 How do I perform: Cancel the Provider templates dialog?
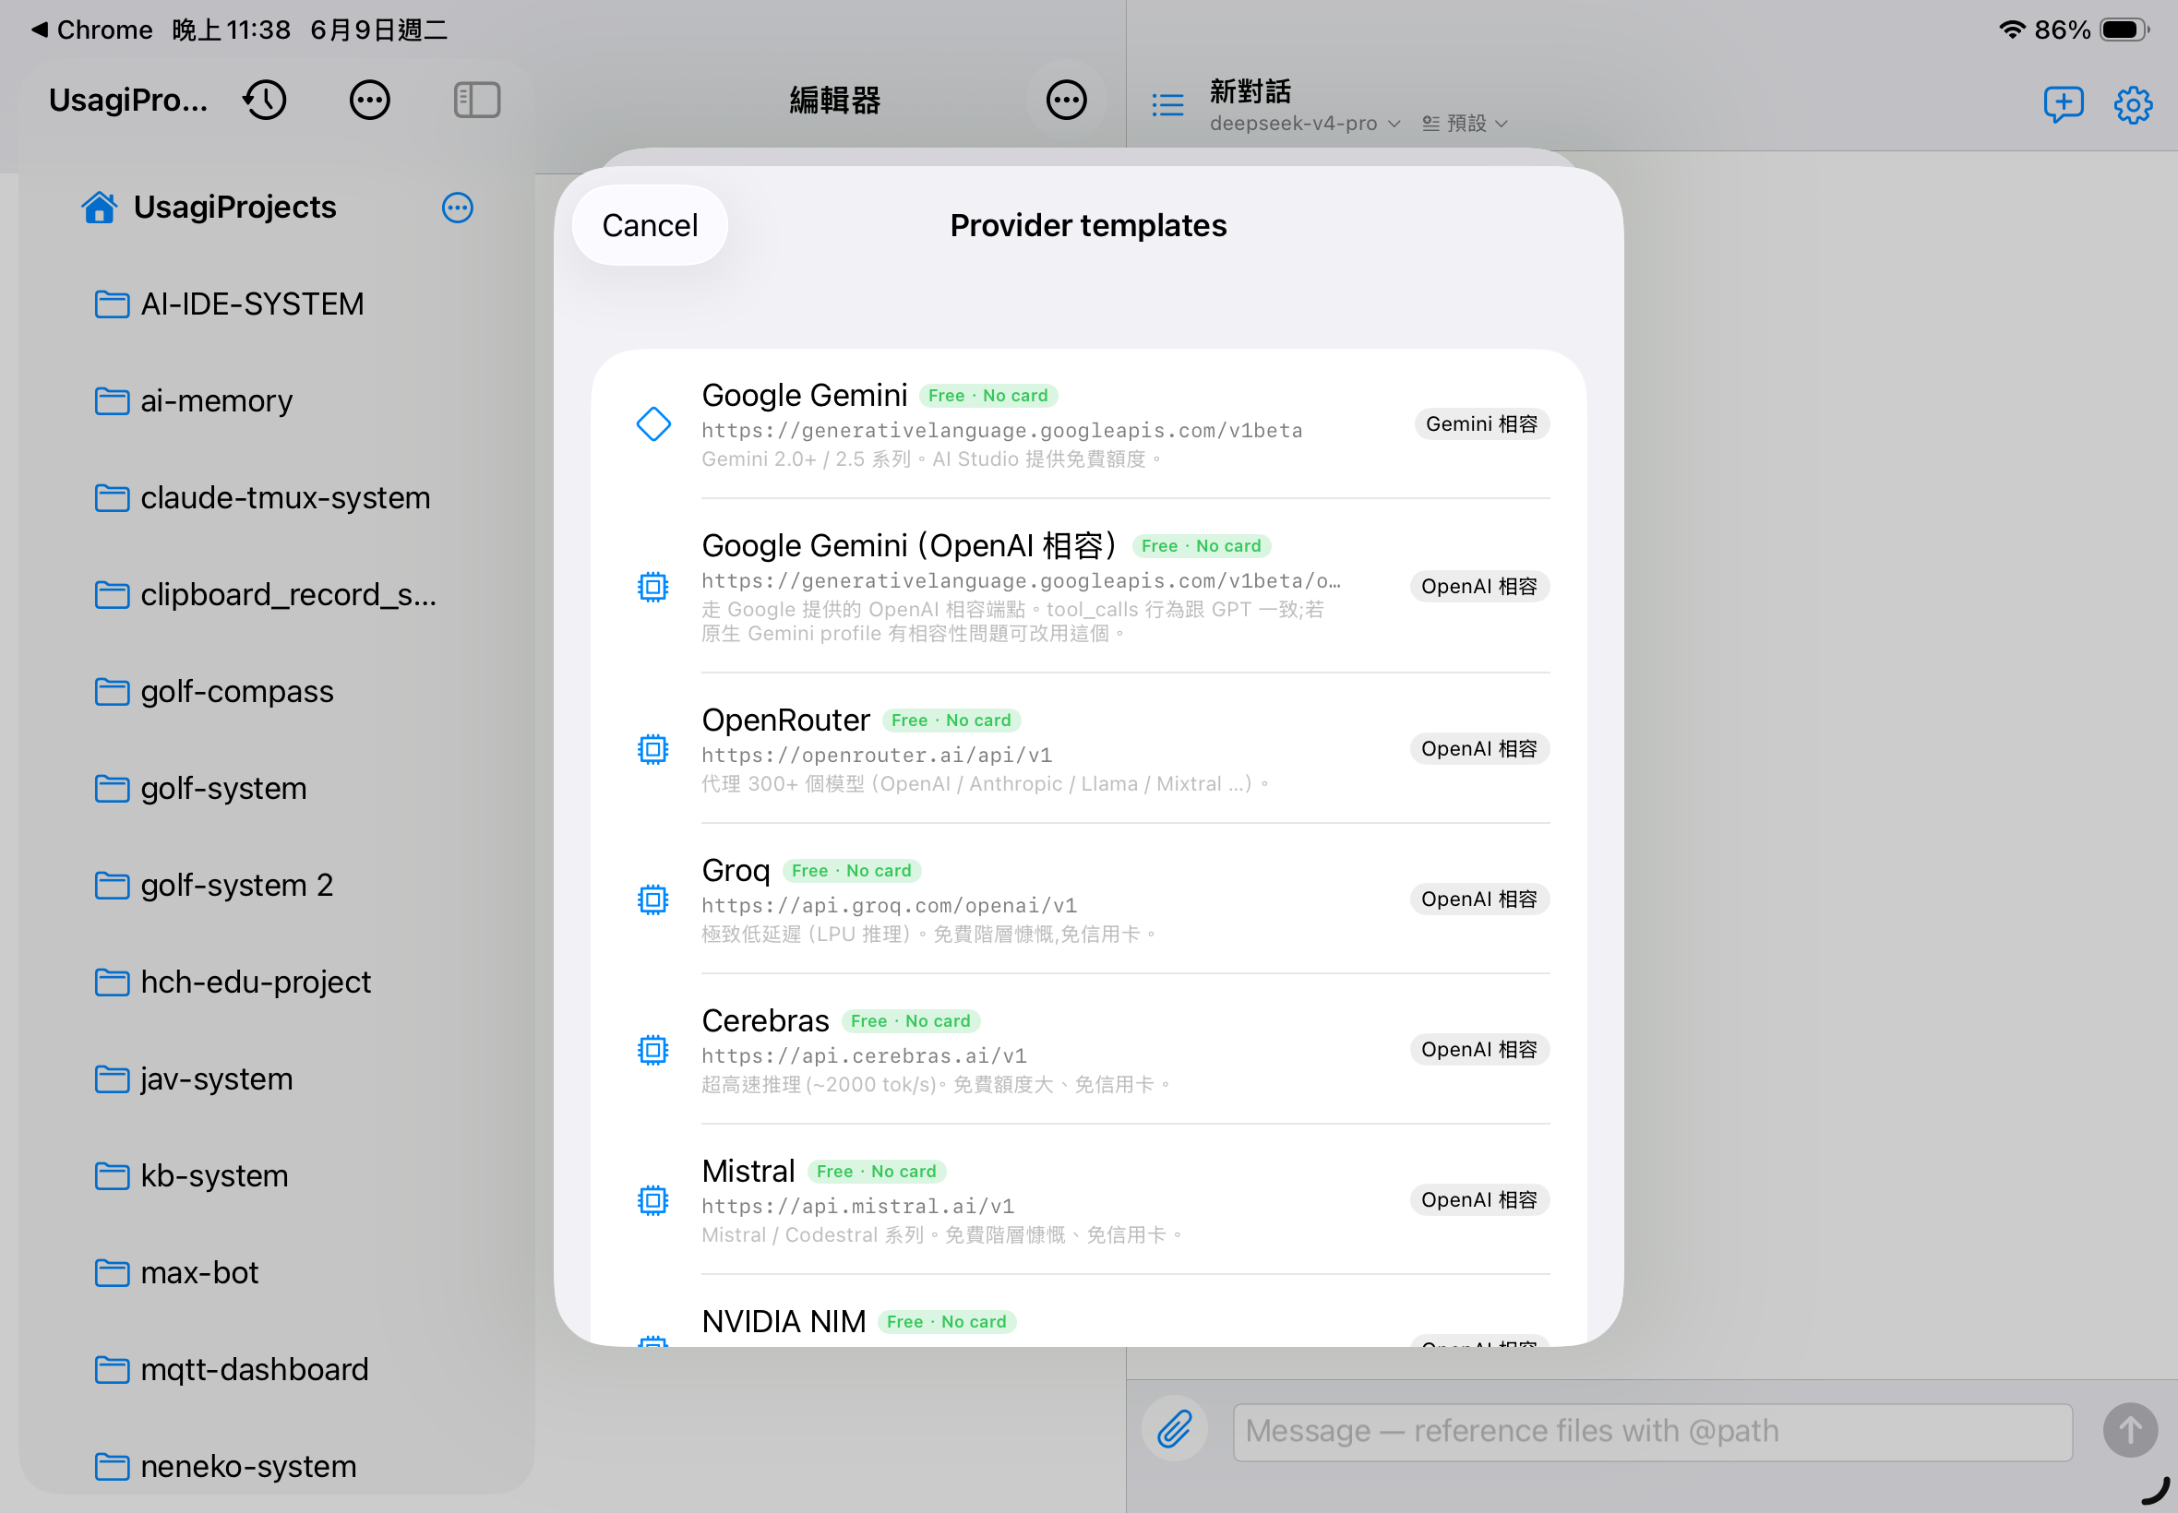[650, 226]
